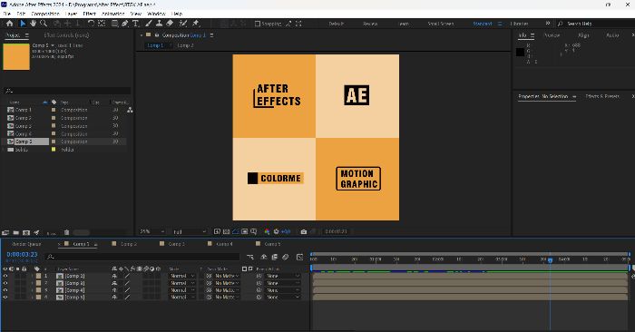Open blend mode dropdown for Comp 2 layer
This screenshot has height=332, width=635.
[182, 276]
